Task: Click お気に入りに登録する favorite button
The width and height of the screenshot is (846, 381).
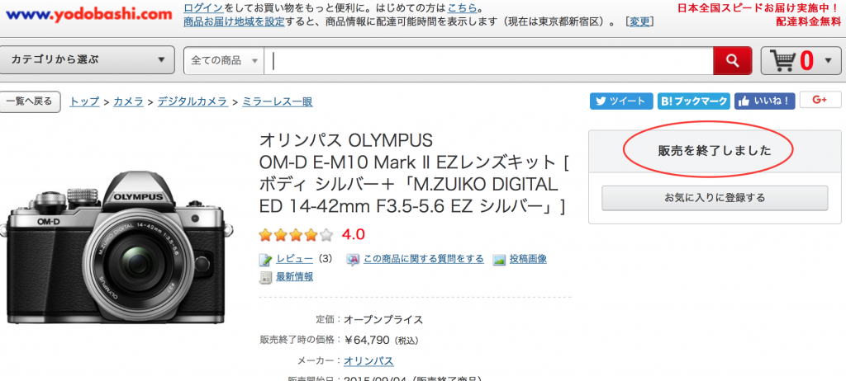Action: click(x=715, y=198)
